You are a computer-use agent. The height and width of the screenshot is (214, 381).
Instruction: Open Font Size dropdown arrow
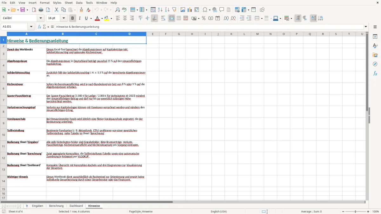pos(63,18)
